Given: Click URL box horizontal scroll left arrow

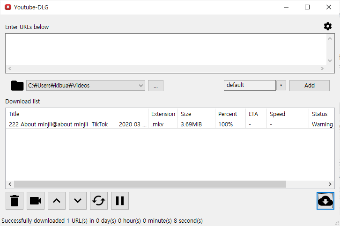Looking at the screenshot, I should tap(10, 68).
